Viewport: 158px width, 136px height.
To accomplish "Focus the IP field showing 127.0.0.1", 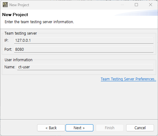I will pos(84,40).
